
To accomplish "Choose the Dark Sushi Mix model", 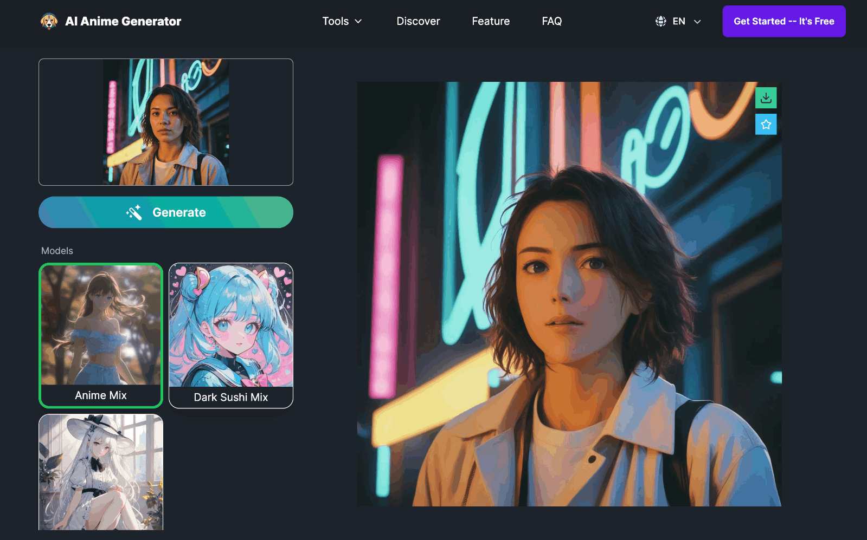I will coord(231,330).
